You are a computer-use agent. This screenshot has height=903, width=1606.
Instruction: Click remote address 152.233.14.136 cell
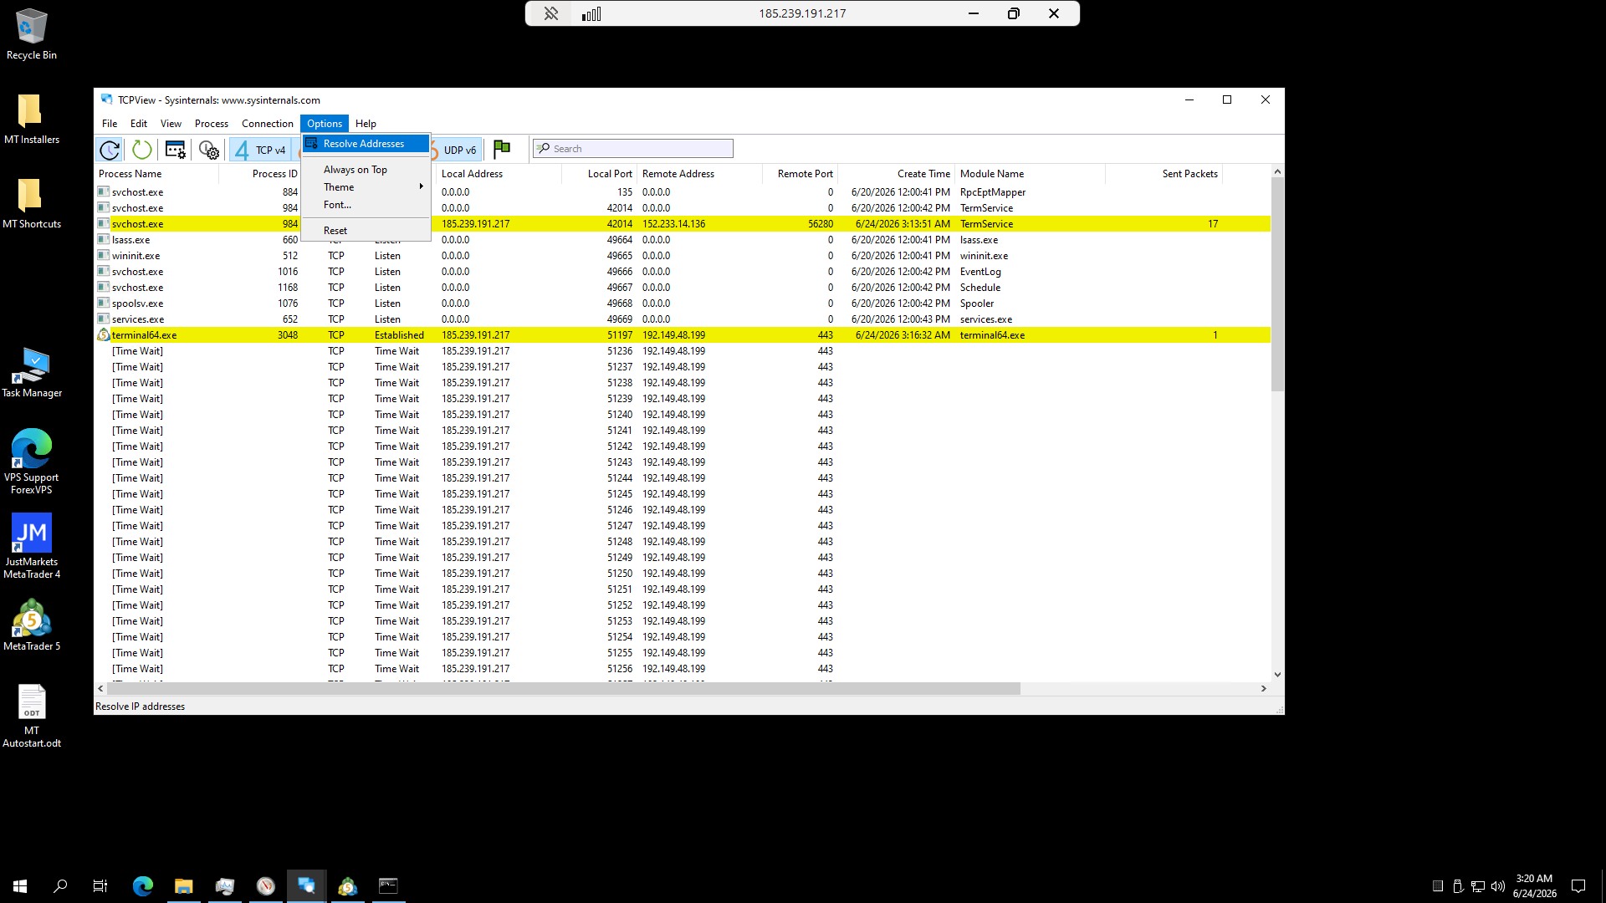[674, 224]
